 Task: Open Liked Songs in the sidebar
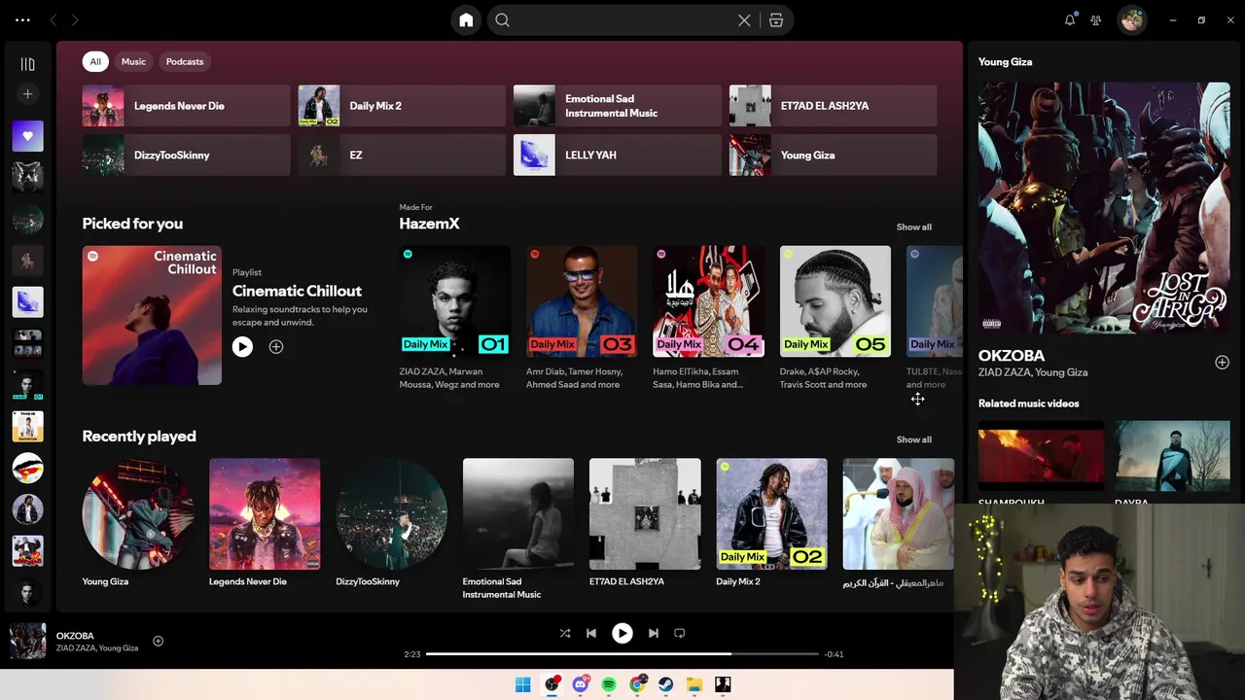click(x=27, y=136)
